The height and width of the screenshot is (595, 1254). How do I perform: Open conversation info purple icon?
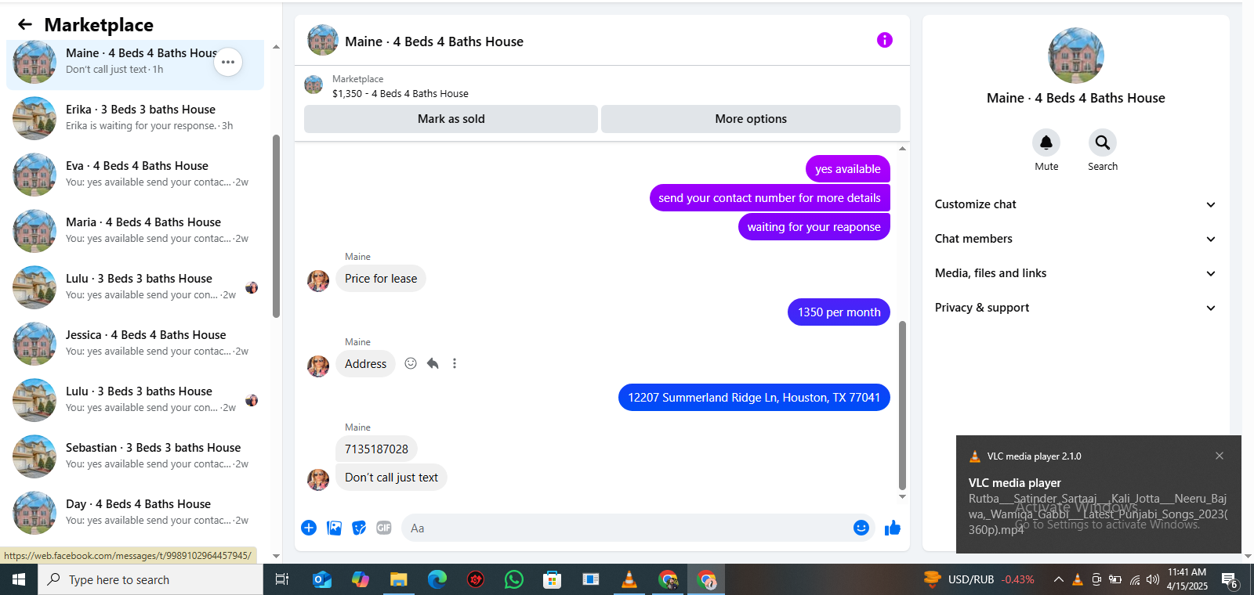[884, 40]
